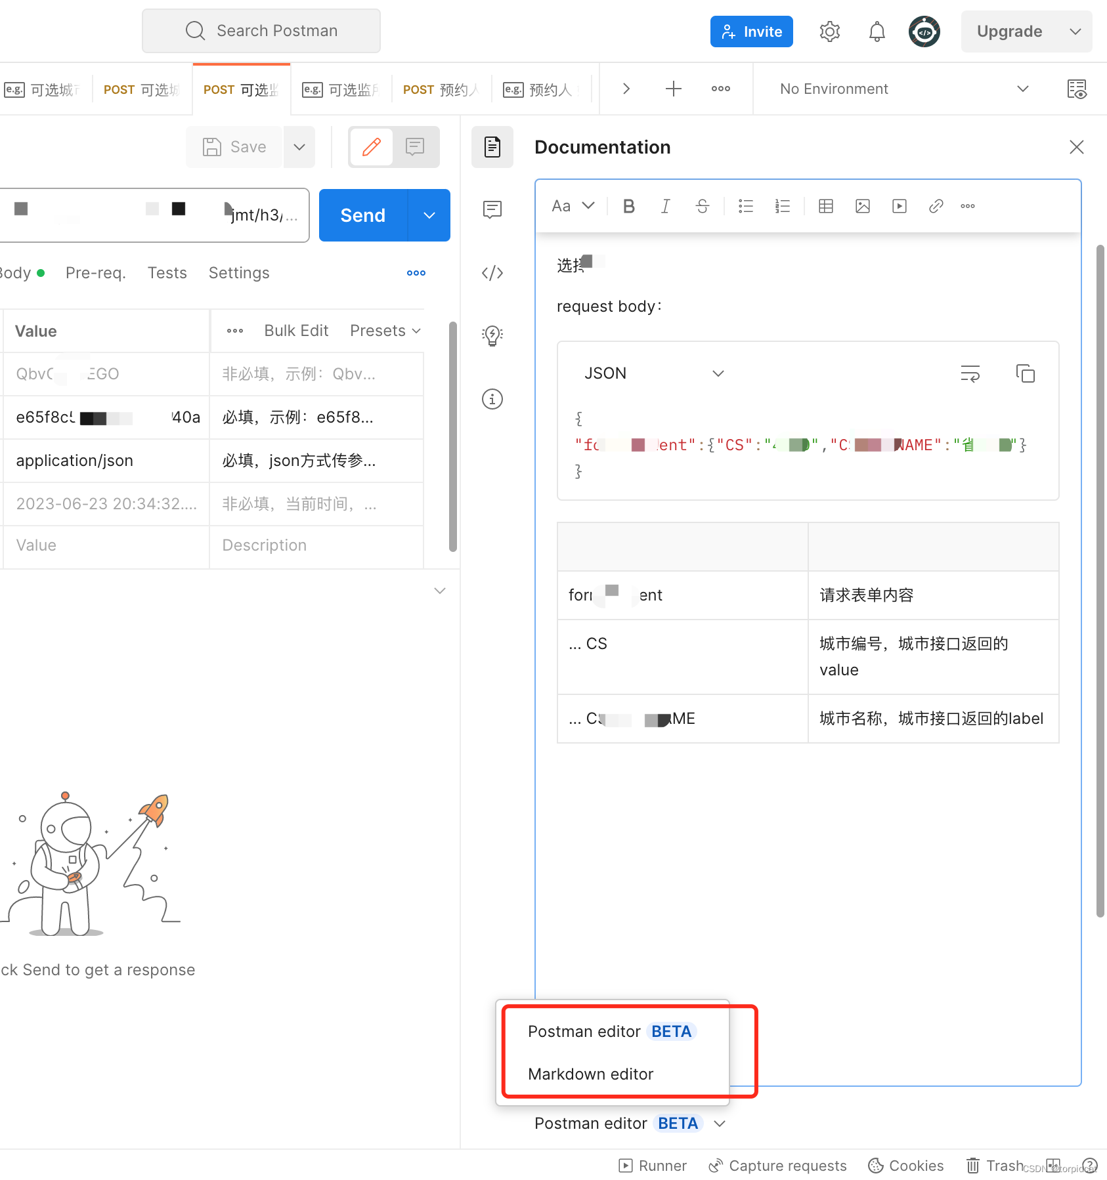Switch to the POST 预约人 tab
Screen dimensions: 1107x1180
[x=441, y=89]
